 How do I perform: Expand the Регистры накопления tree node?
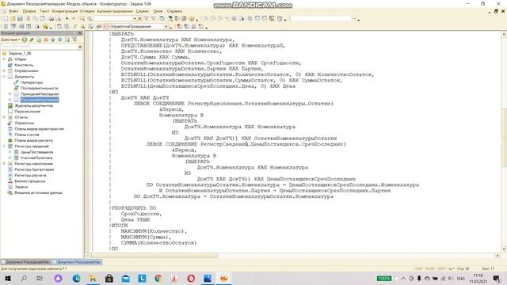[x=4, y=164]
